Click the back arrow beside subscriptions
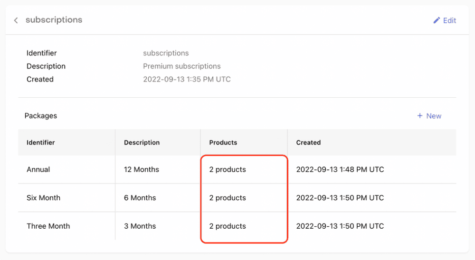 tap(16, 20)
